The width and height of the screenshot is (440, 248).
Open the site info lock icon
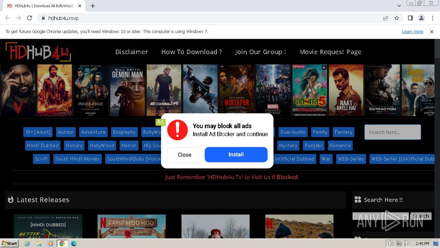tap(43, 18)
